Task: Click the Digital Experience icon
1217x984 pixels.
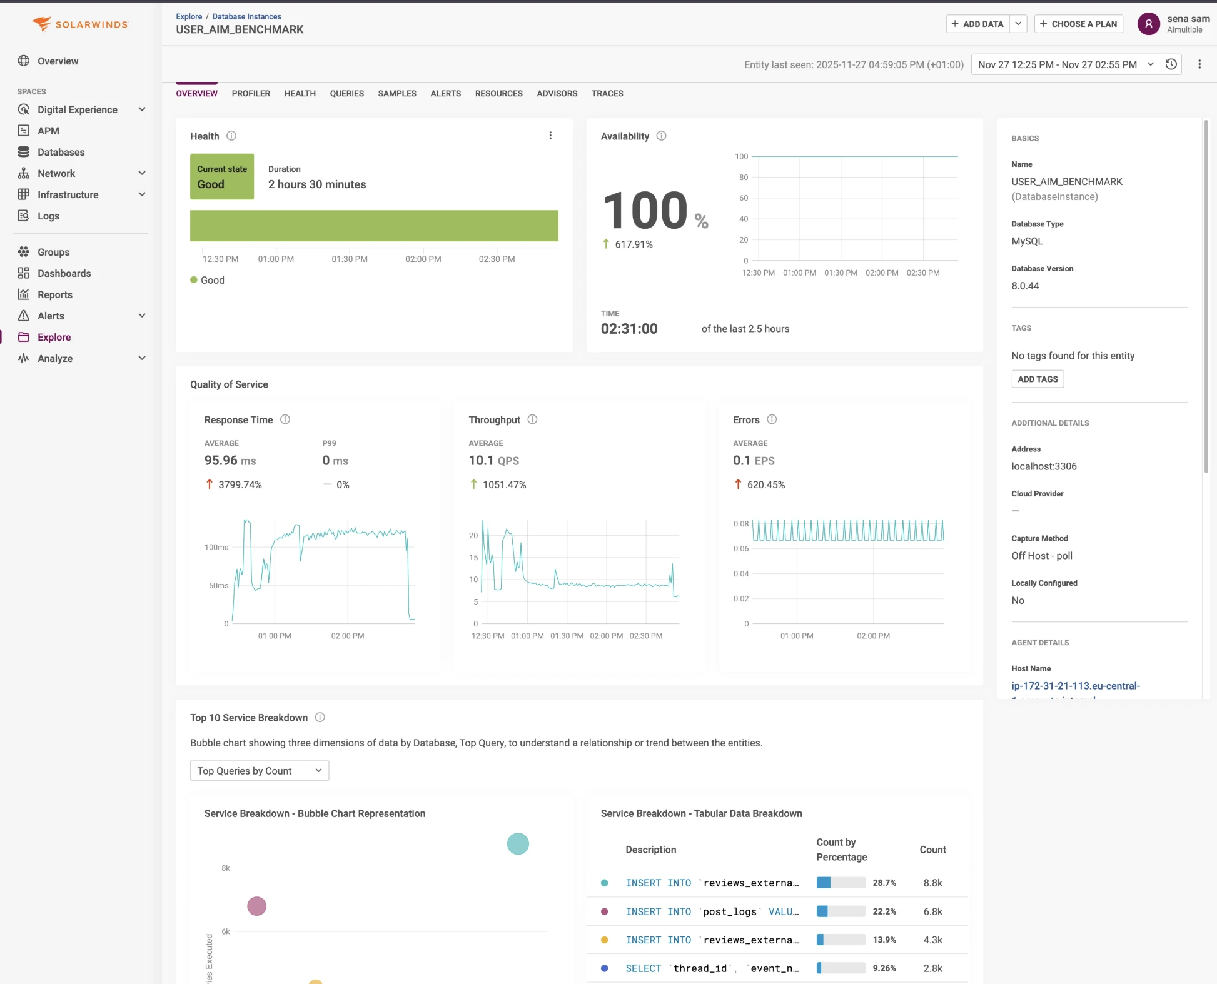Action: 24,109
